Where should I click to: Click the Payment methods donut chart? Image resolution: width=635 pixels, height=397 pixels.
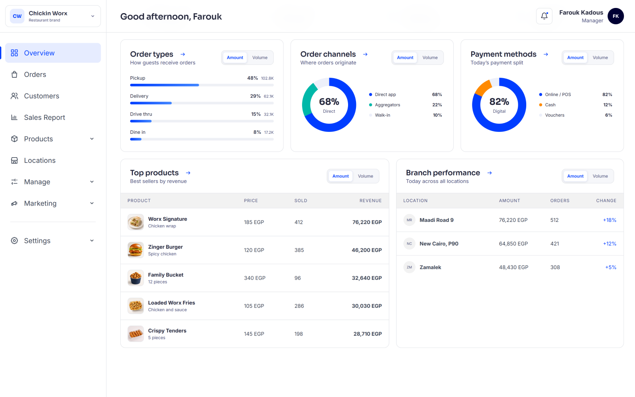point(499,105)
